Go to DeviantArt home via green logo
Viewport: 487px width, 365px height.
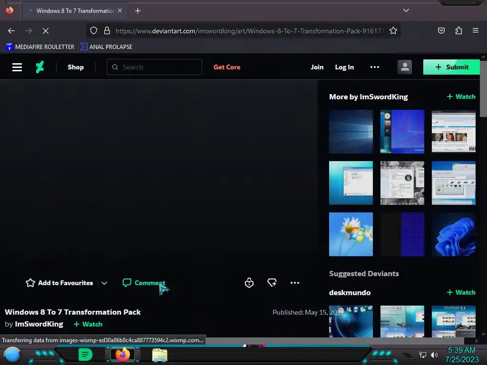click(40, 67)
